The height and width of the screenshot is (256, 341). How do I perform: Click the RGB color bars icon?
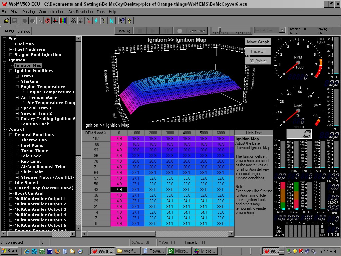63,21
